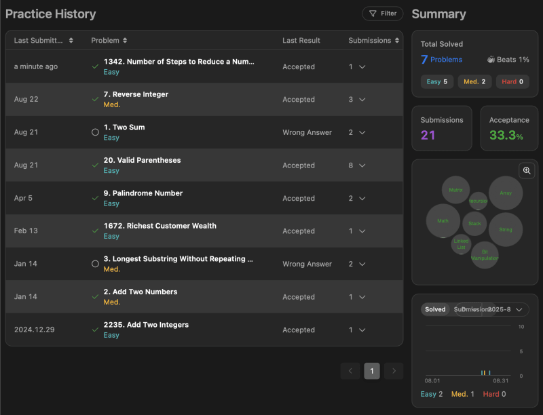Click 'Wrong Answer' result for Two Sum
This screenshot has height=415, width=543.
click(307, 132)
